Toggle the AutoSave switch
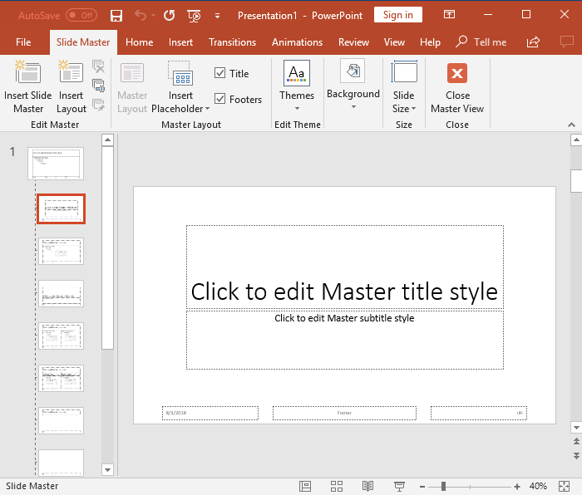The height and width of the screenshot is (495, 582). pyautogui.click(x=81, y=15)
